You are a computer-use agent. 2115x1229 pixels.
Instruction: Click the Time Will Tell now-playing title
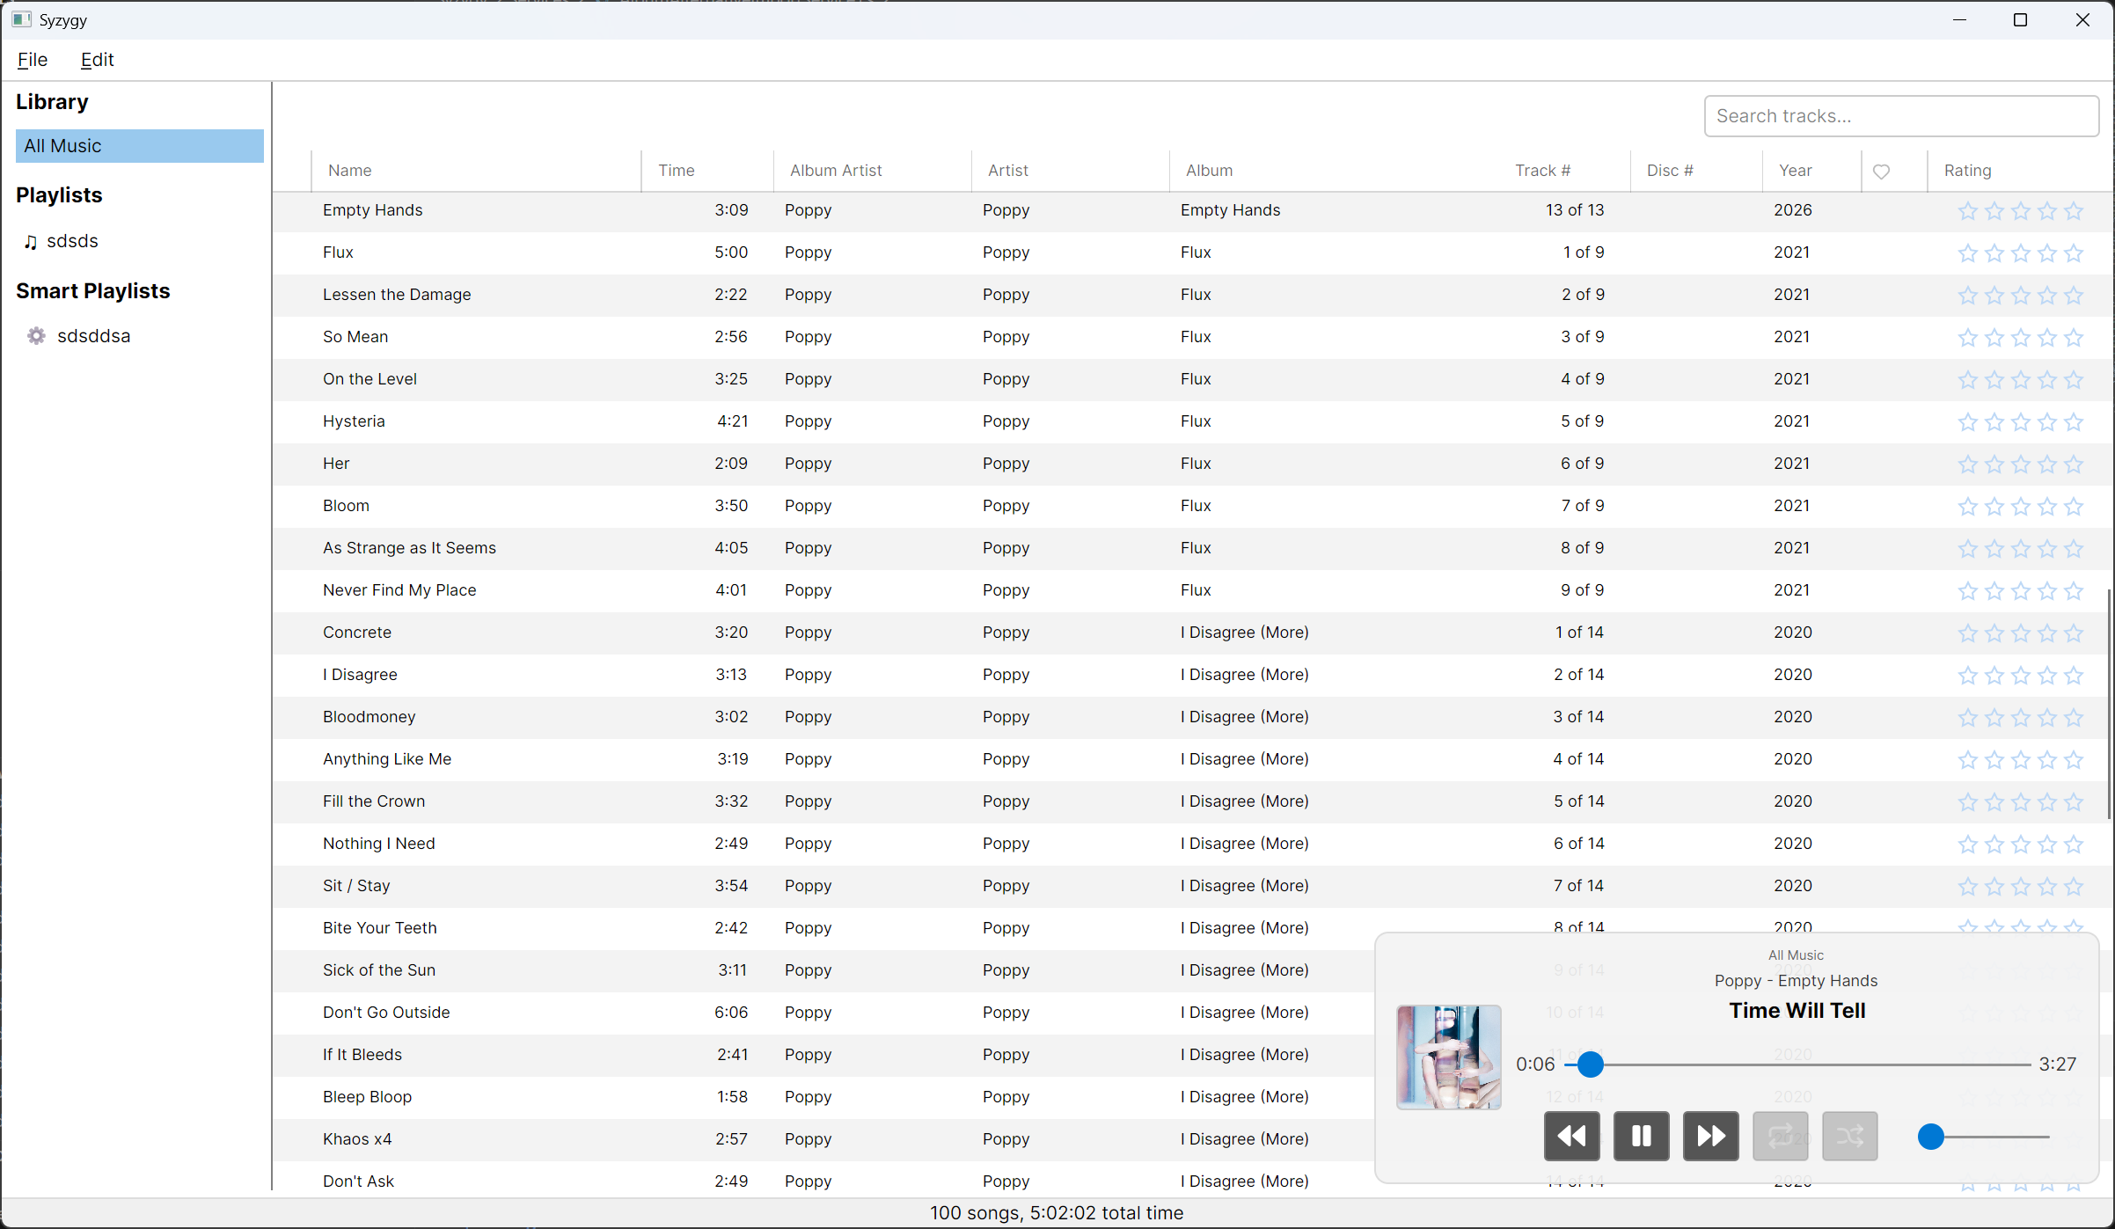click(x=1797, y=1011)
